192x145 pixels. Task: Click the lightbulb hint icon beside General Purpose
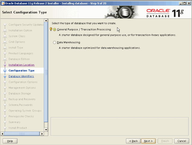[x=51, y=29]
